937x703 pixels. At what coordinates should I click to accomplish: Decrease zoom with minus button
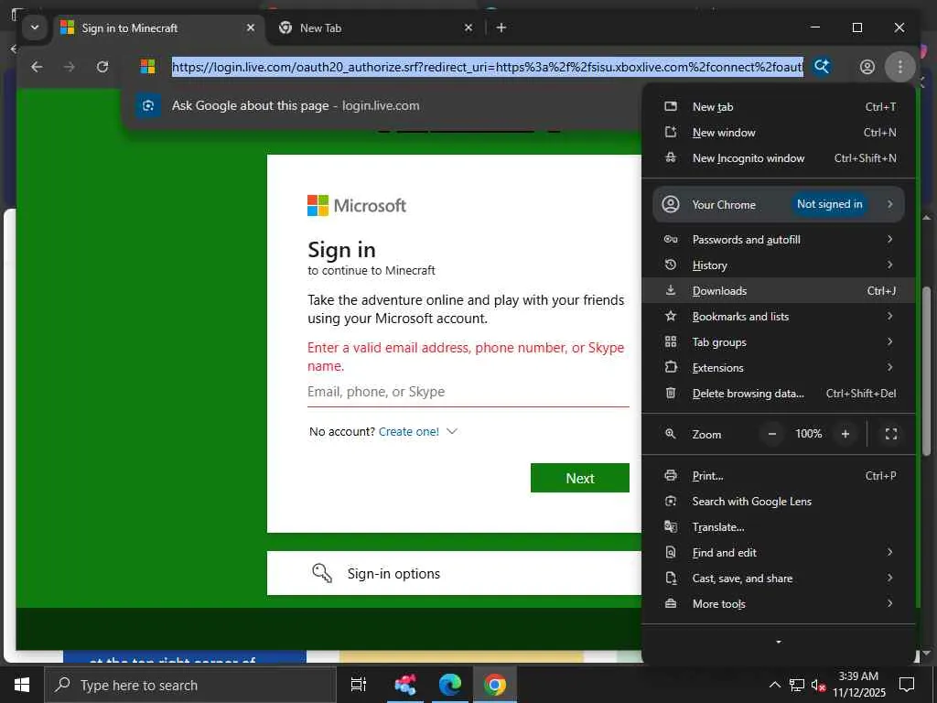tap(772, 434)
